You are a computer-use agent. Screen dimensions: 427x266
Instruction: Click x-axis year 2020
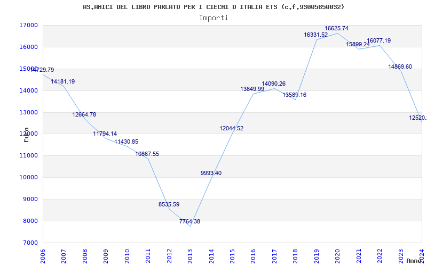point(338,256)
